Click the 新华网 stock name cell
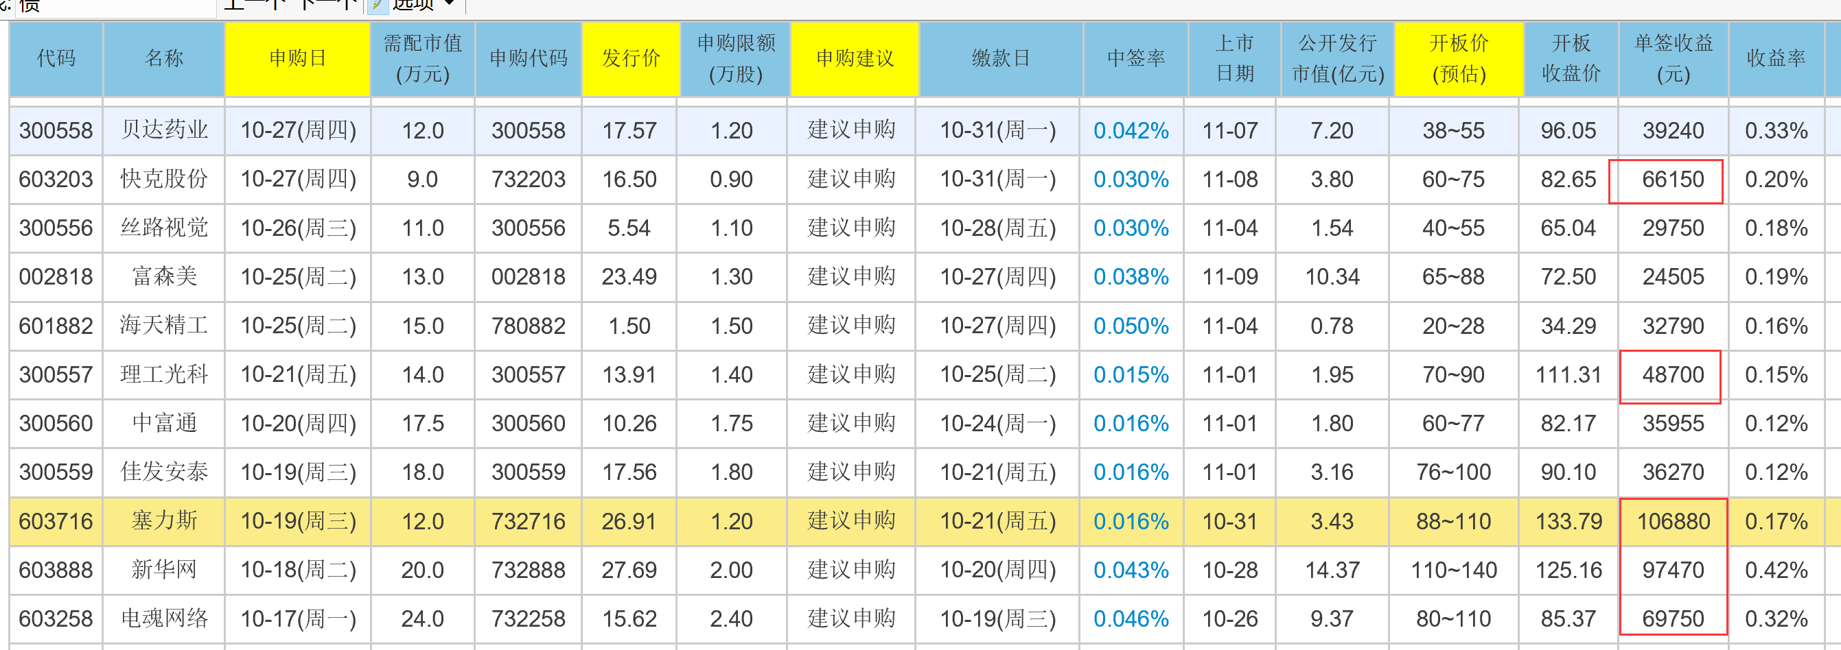Image resolution: width=1841 pixels, height=650 pixels. tap(164, 570)
